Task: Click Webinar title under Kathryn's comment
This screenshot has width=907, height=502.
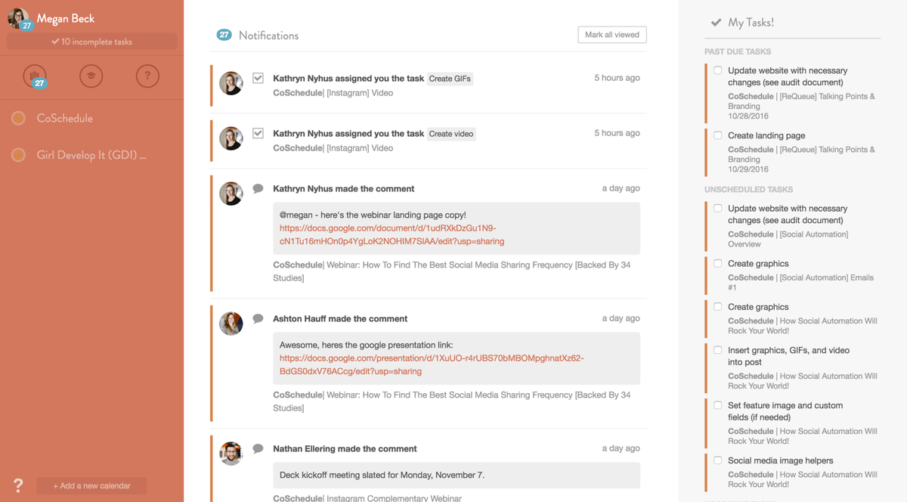Action: pos(451,271)
